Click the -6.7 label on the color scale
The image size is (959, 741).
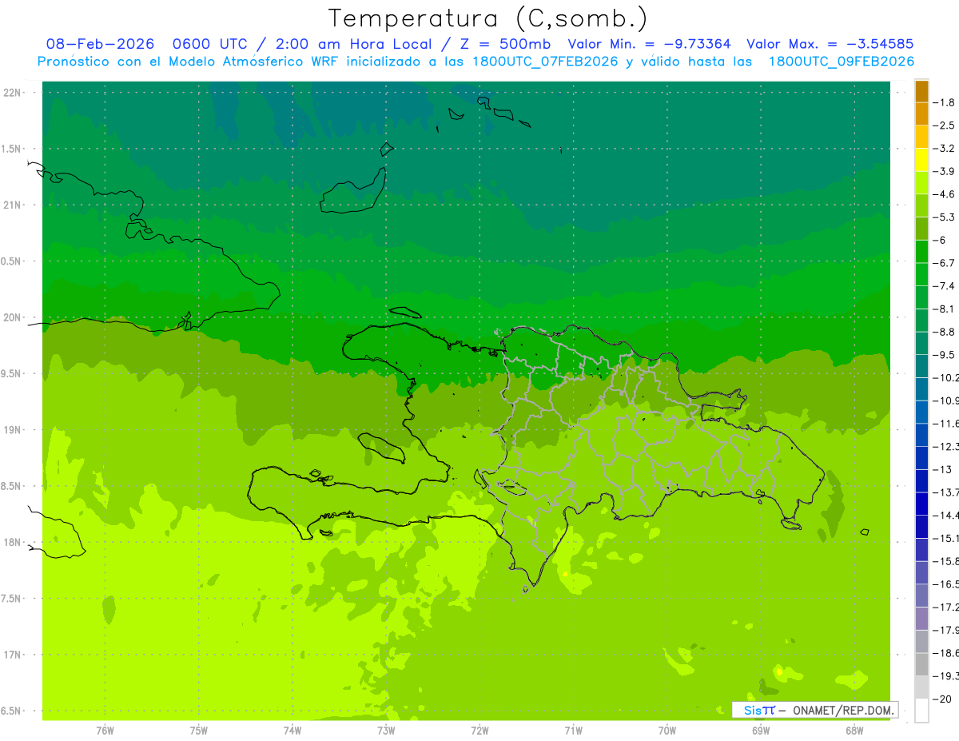(945, 263)
